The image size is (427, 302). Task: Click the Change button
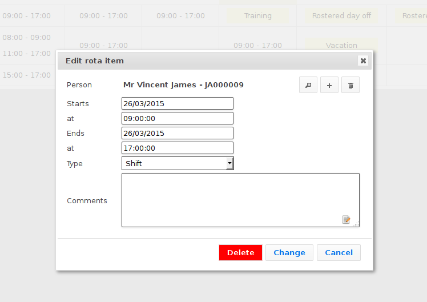click(x=289, y=253)
